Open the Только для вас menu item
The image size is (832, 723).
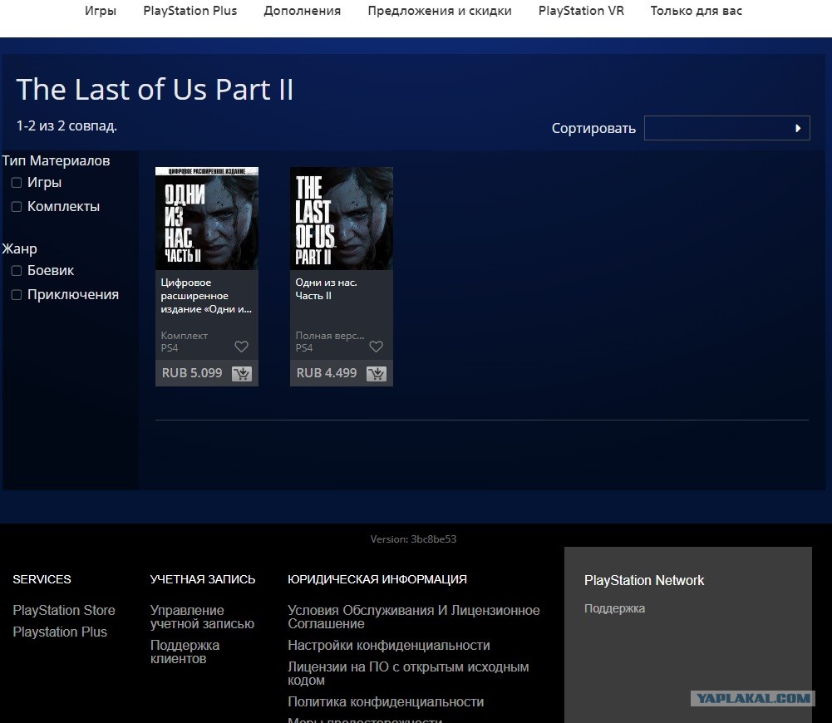697,11
